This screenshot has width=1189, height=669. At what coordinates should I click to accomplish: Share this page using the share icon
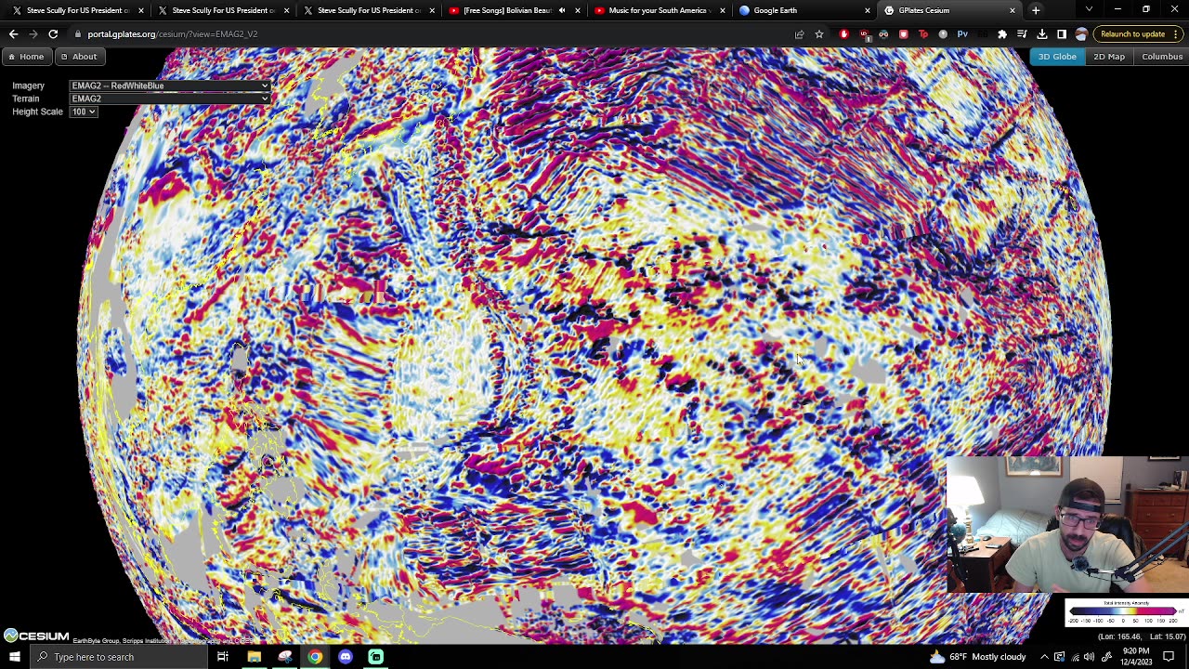coord(799,34)
